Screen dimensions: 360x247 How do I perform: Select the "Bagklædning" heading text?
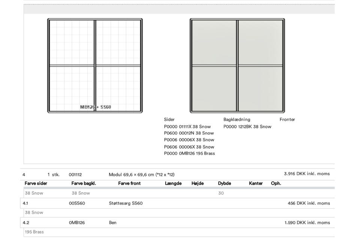(x=237, y=119)
